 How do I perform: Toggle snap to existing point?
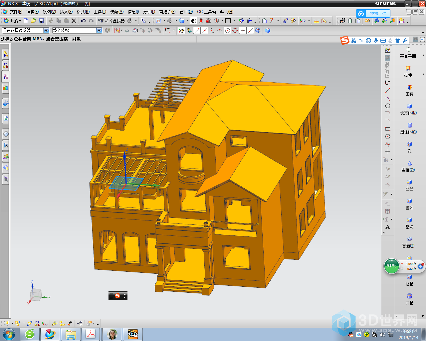point(243,31)
